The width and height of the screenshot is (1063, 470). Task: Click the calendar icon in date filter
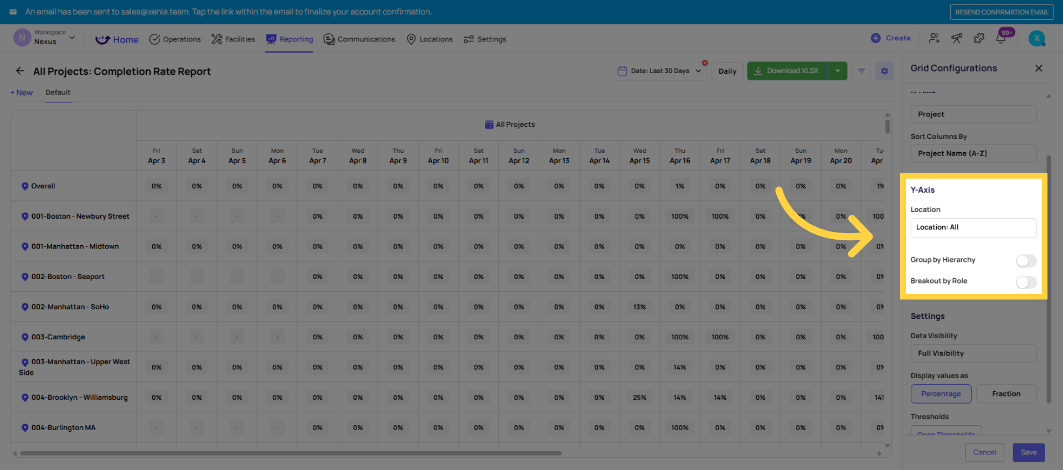click(x=622, y=71)
